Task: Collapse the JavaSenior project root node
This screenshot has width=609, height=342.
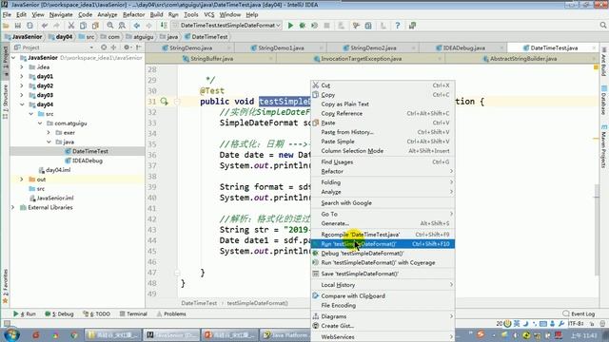Action: pos(14,58)
